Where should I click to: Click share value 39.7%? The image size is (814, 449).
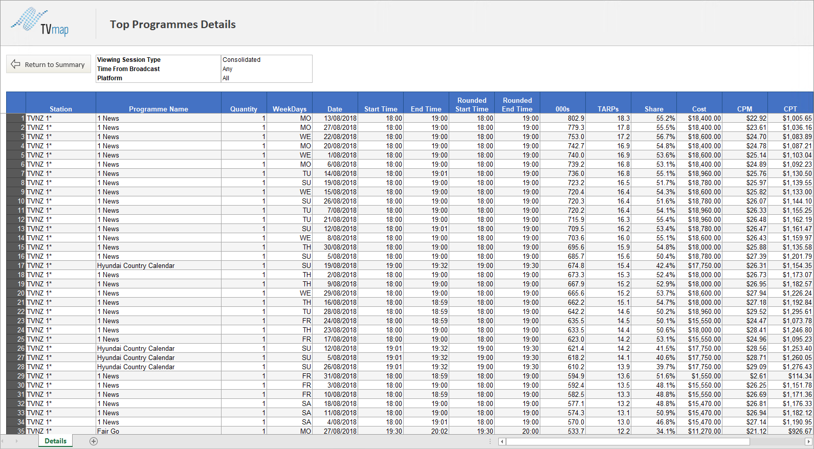(654, 367)
